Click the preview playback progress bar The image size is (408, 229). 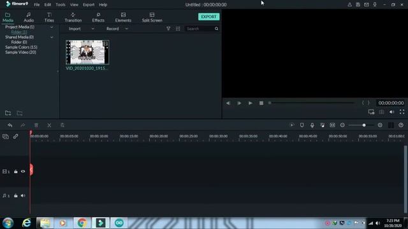point(312,103)
